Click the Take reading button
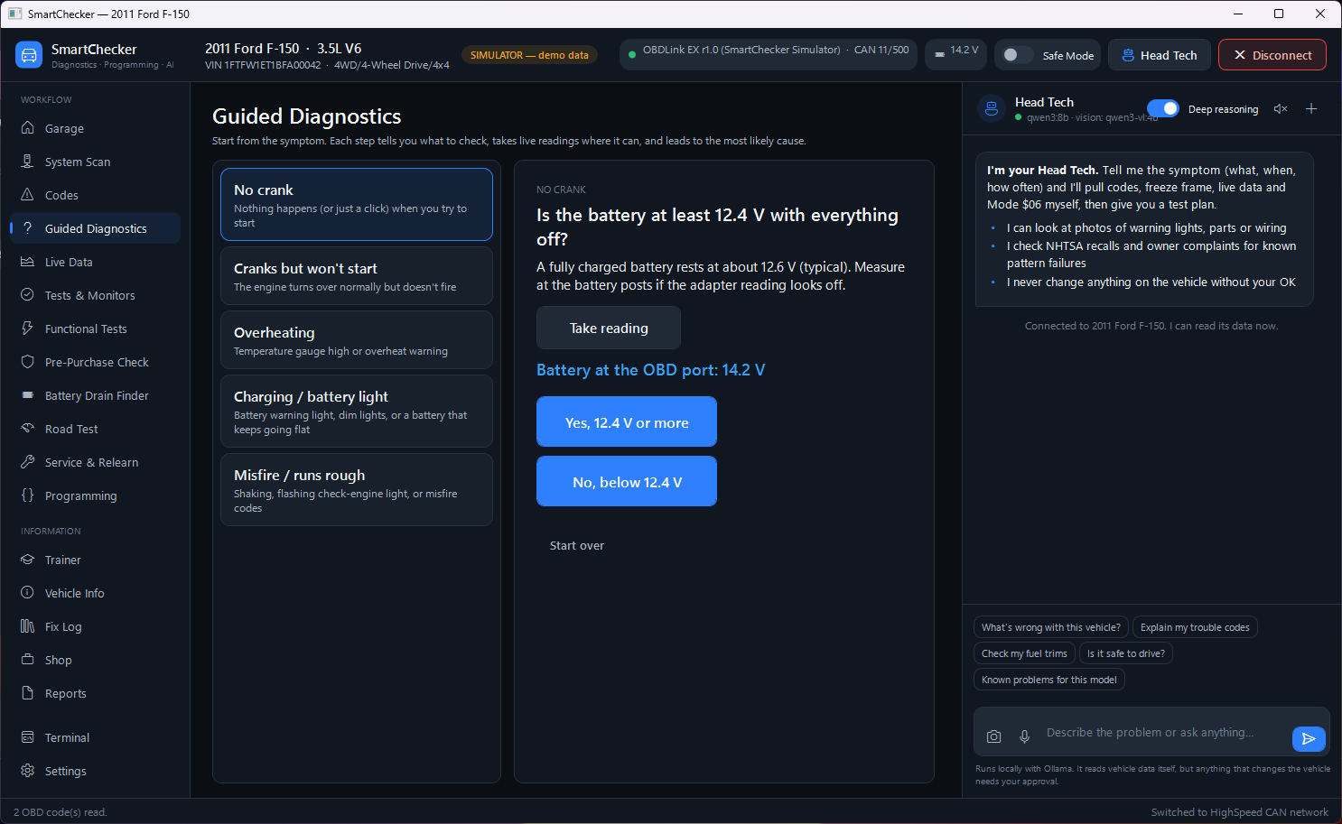 (609, 328)
